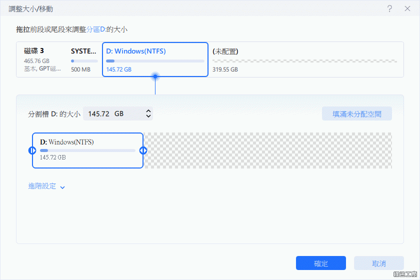Click the GB unit in the size box
The image size is (420, 280).
[x=119, y=114]
